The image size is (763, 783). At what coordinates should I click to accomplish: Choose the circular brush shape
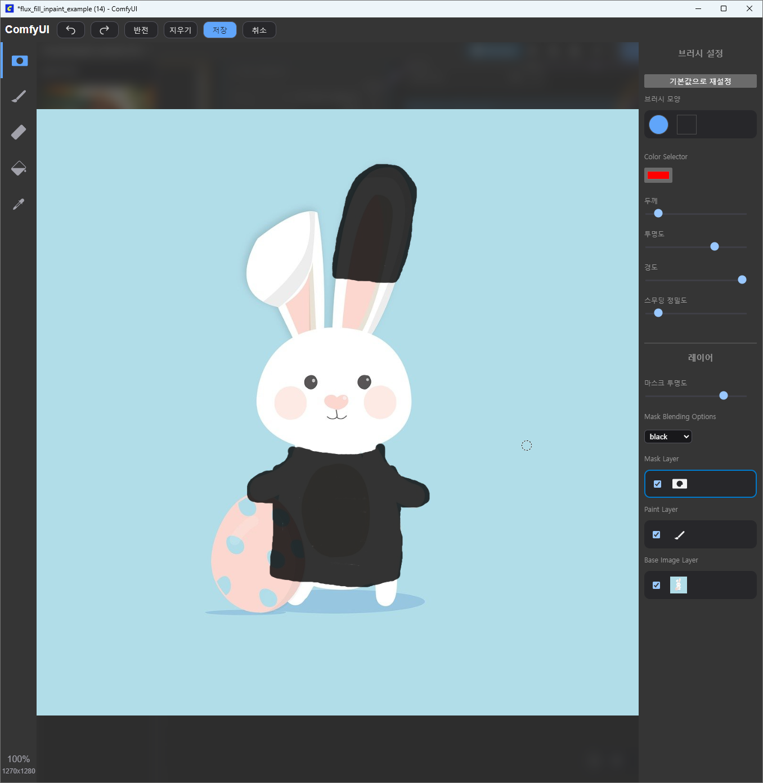658,124
